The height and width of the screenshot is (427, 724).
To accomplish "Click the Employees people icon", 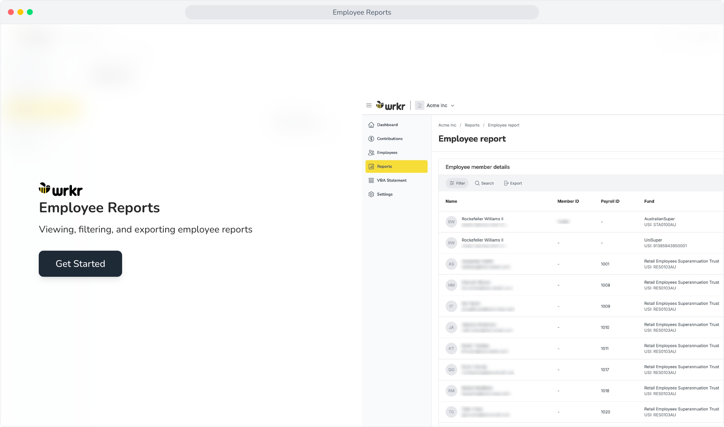I will click(x=371, y=153).
